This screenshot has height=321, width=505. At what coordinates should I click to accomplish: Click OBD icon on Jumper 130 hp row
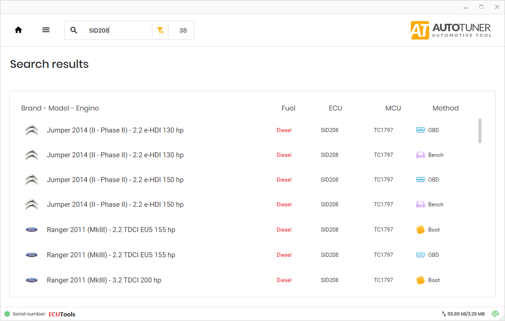[x=421, y=130]
